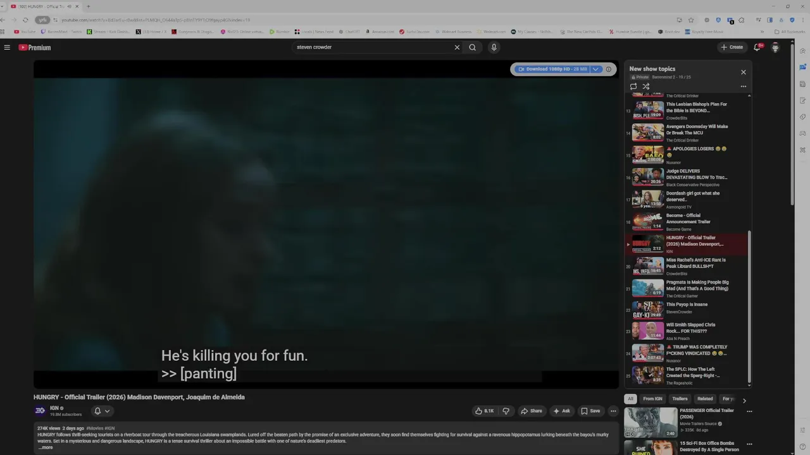Open 'This Psyop Is Insane' video

tap(687, 310)
